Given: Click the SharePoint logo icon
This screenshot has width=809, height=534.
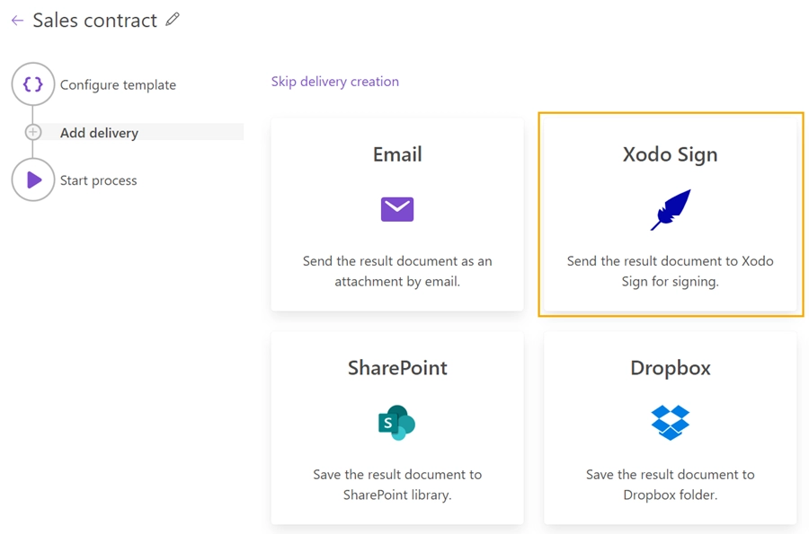Looking at the screenshot, I should tap(396, 423).
